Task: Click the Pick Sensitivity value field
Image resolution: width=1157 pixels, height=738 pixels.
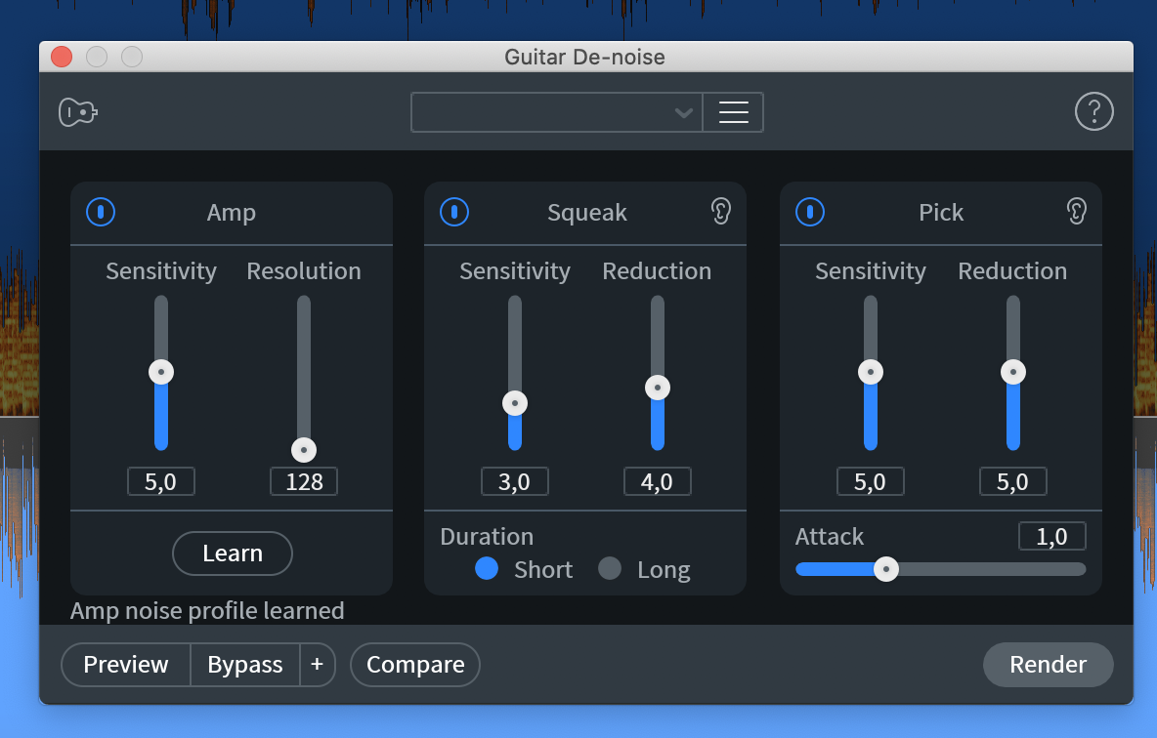Action: [x=871, y=481]
